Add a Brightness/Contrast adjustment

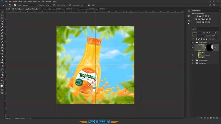[197, 16]
